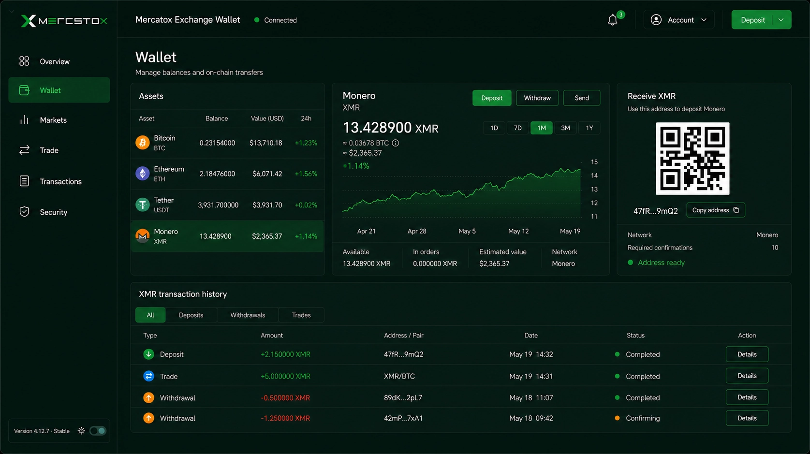This screenshot has width=810, height=454.
Task: Toggle the theme switch at bottom left
Action: (x=98, y=431)
